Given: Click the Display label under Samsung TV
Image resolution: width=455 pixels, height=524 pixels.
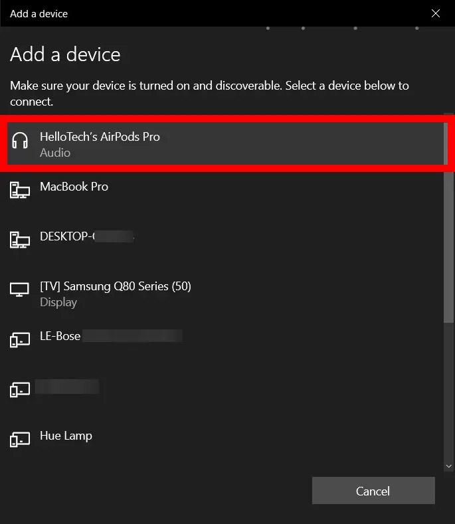Looking at the screenshot, I should (58, 302).
